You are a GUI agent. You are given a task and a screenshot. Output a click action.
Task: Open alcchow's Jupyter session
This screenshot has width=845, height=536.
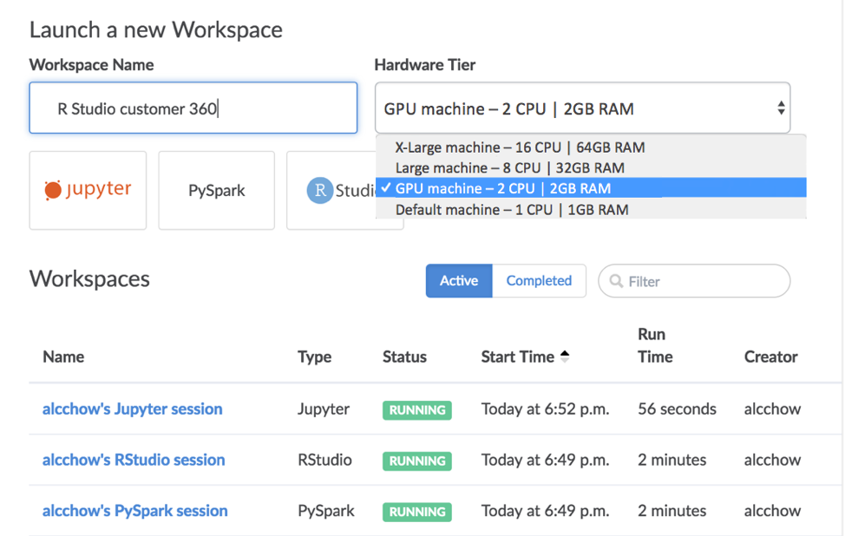(132, 409)
